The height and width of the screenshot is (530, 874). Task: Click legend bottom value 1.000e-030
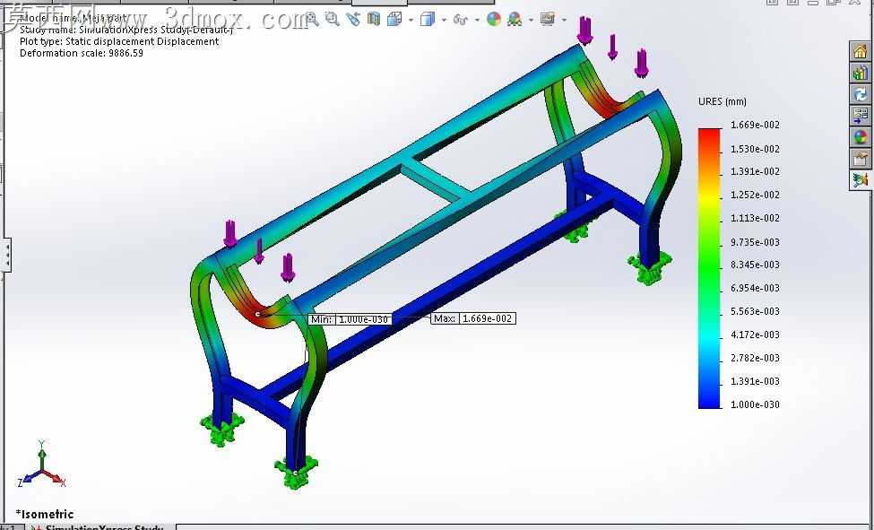(x=755, y=404)
